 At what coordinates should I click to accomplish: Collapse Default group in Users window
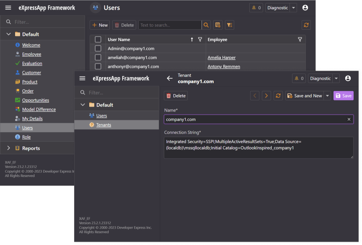pos(8,34)
